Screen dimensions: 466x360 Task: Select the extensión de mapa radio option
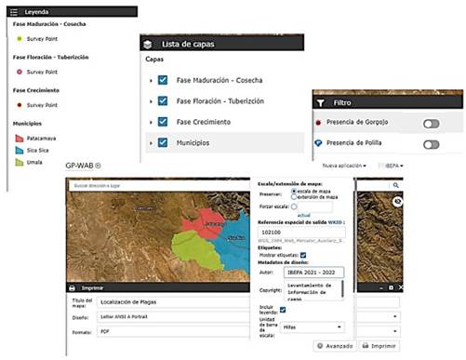coord(294,197)
